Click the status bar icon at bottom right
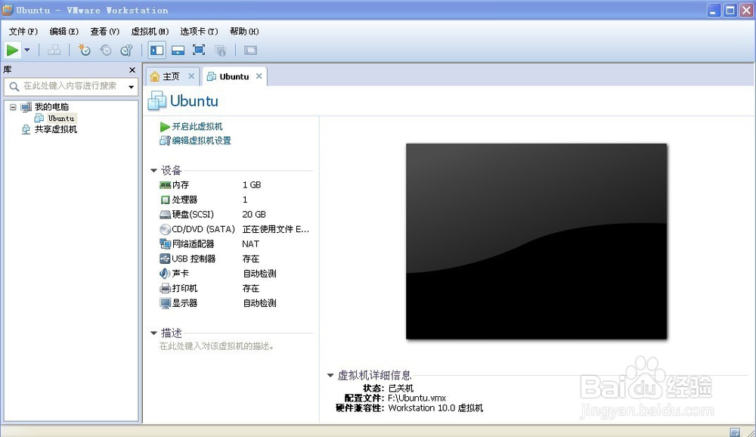 coord(734,432)
